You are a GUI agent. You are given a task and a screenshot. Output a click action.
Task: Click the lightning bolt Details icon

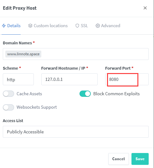(x=4, y=26)
